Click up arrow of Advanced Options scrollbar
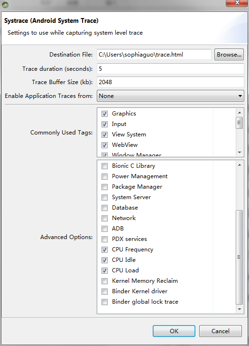 coord(240,165)
